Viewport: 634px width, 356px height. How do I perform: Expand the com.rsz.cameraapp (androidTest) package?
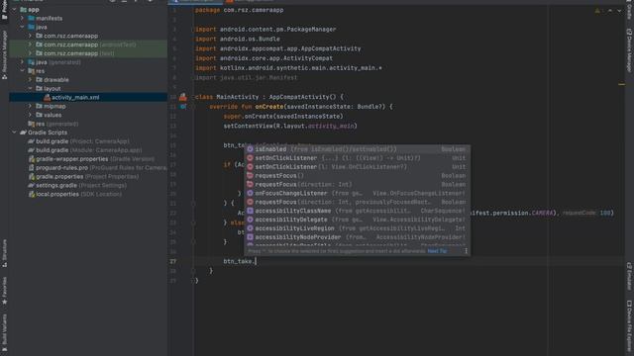tap(31, 44)
